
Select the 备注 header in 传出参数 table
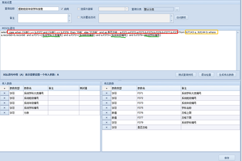tap(211, 88)
